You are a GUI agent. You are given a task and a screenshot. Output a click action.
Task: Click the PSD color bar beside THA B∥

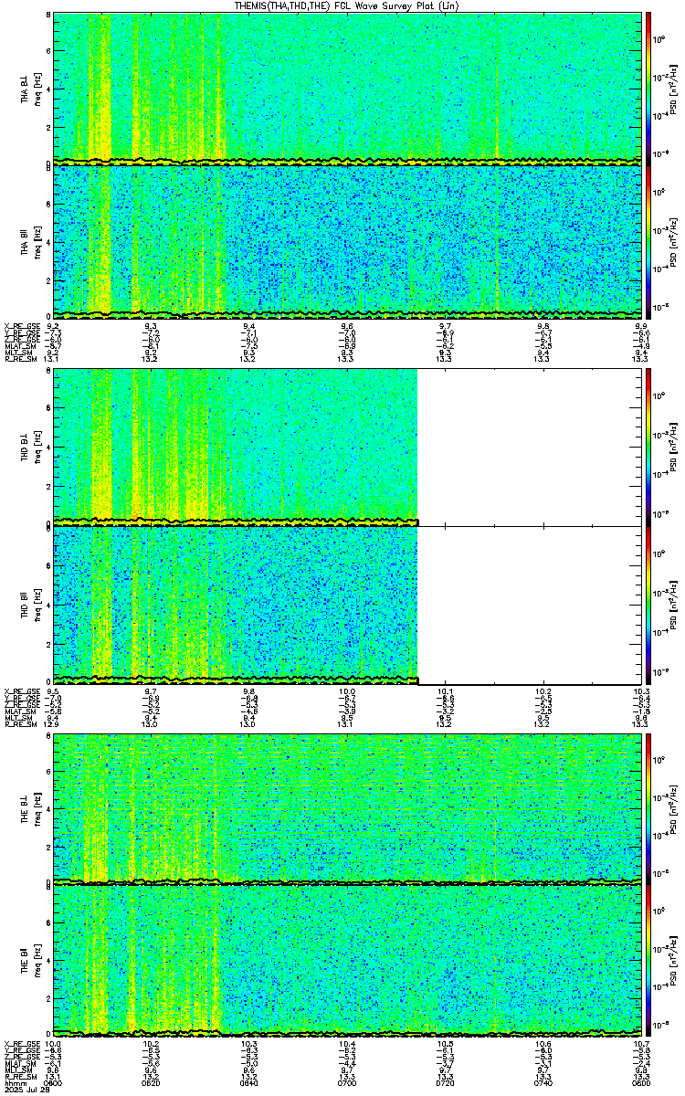pos(648,241)
